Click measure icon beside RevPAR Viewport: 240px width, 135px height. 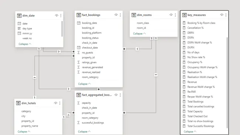(x=184, y=92)
